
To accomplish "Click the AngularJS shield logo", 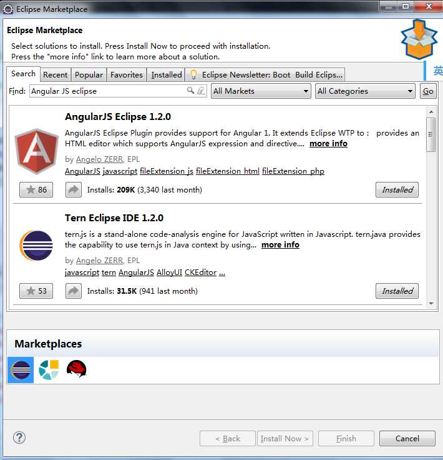I will (x=36, y=151).
